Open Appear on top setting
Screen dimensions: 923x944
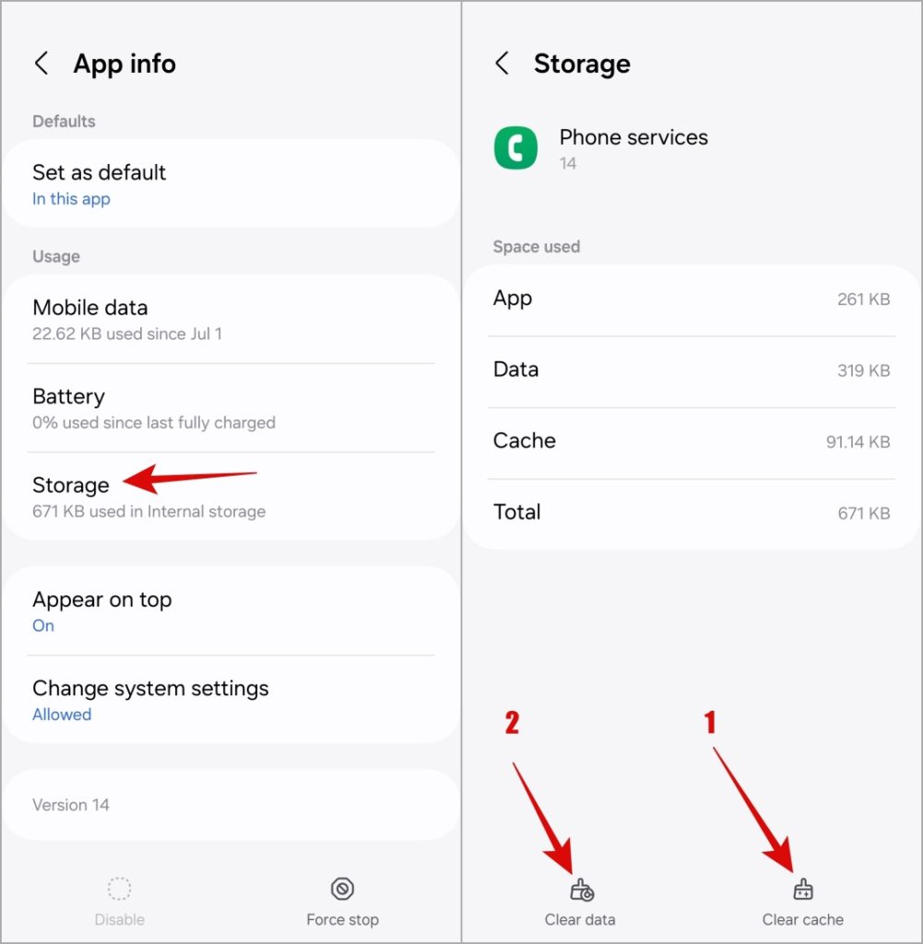pyautogui.click(x=231, y=611)
